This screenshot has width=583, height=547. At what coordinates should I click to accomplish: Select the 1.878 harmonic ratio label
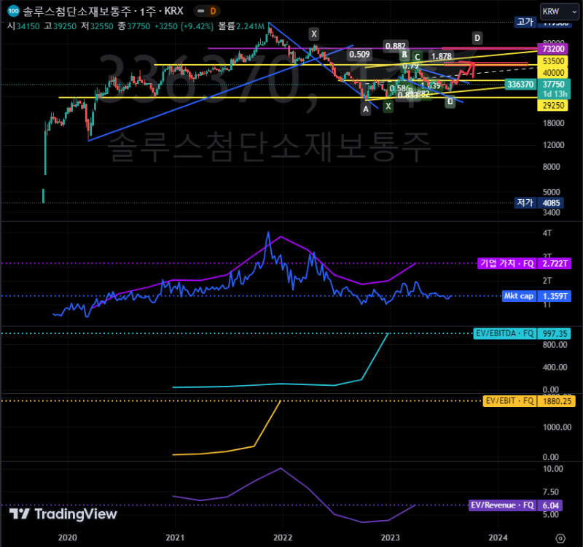(442, 56)
